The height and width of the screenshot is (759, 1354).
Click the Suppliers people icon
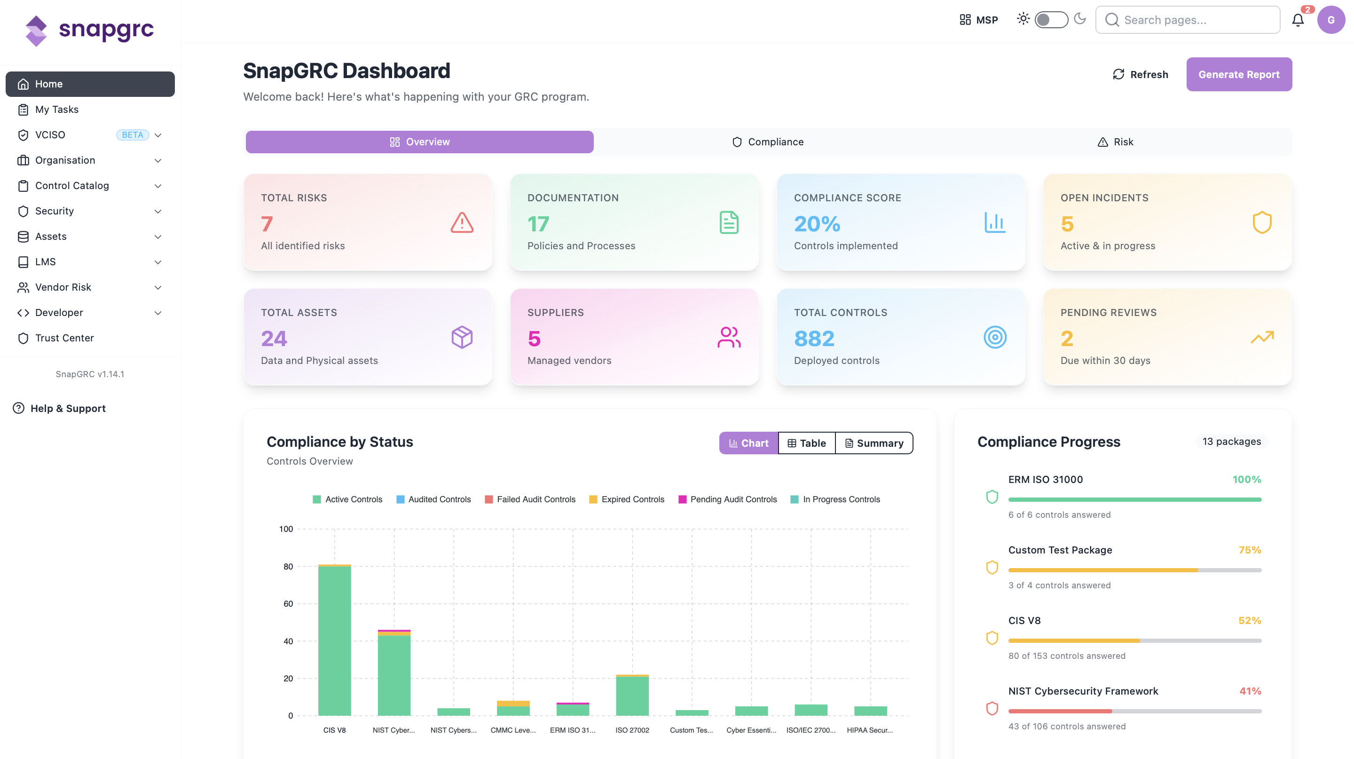(729, 337)
